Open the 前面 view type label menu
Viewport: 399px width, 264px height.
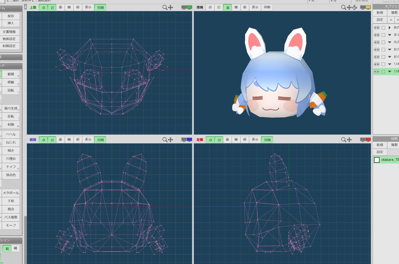click(x=33, y=140)
